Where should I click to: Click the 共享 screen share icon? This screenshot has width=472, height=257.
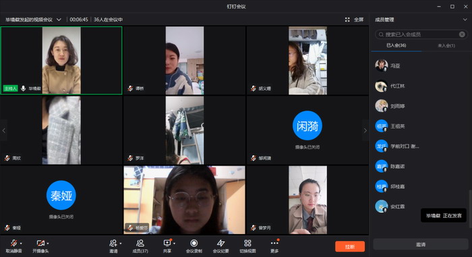click(x=167, y=243)
